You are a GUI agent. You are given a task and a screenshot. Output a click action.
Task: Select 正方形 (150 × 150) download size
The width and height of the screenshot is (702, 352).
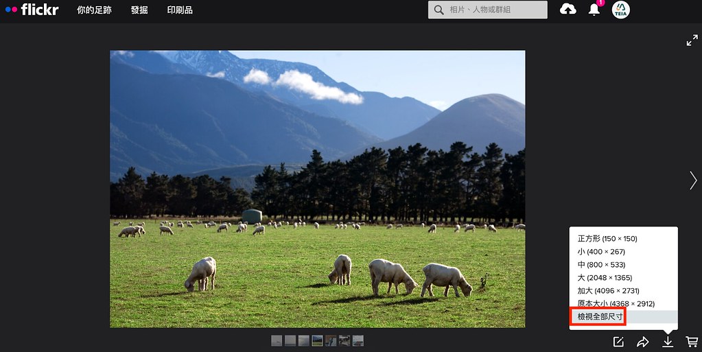click(607, 239)
